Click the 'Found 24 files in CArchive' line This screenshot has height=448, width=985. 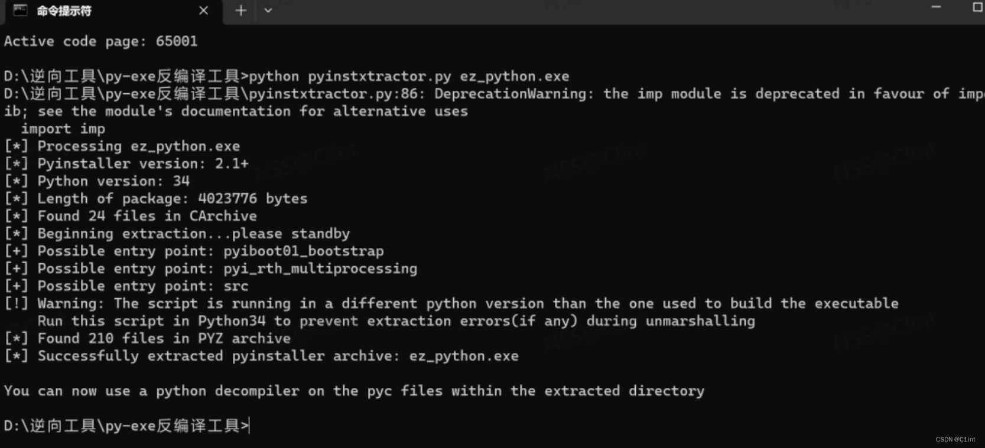[x=131, y=216]
